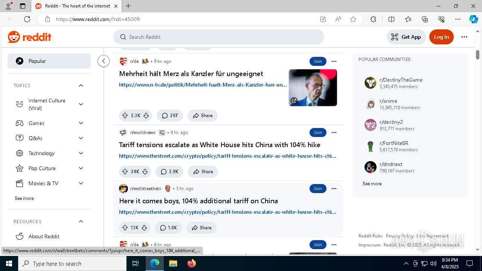The image size is (482, 271).
Task: Select Popular in the sidebar
Action: click(x=49, y=61)
